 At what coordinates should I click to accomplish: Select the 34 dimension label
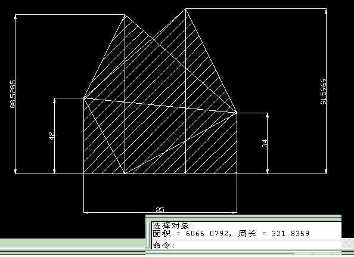click(265, 143)
